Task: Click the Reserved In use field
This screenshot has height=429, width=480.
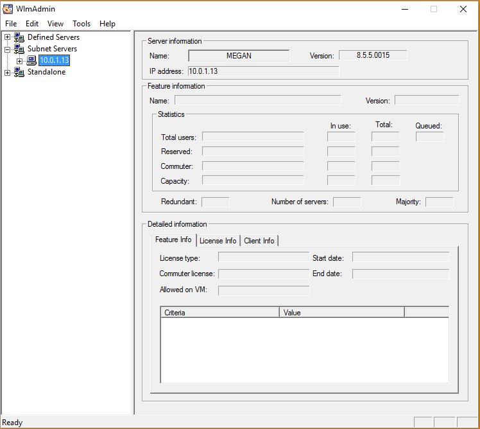Action: coord(341,151)
